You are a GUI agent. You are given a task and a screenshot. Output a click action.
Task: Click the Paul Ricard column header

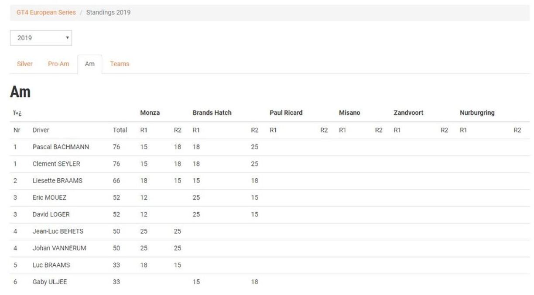286,113
